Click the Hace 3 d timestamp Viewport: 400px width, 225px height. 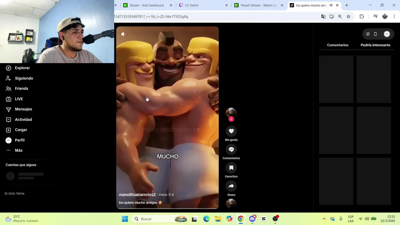pyautogui.click(x=166, y=195)
